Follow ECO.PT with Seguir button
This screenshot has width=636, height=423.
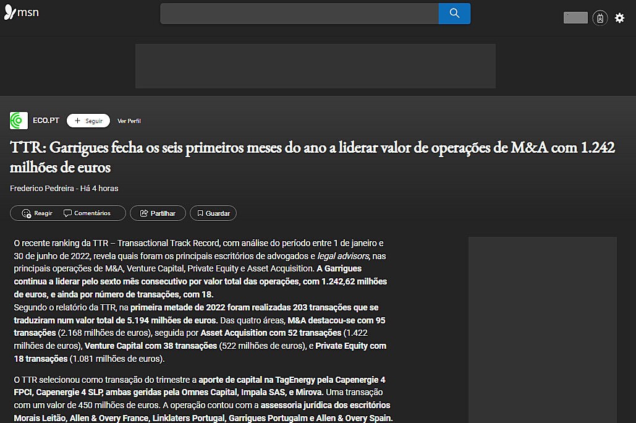[88, 121]
